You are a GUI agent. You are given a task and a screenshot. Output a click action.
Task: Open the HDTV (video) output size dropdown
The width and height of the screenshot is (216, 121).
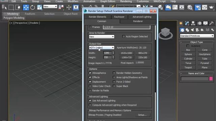(102, 48)
